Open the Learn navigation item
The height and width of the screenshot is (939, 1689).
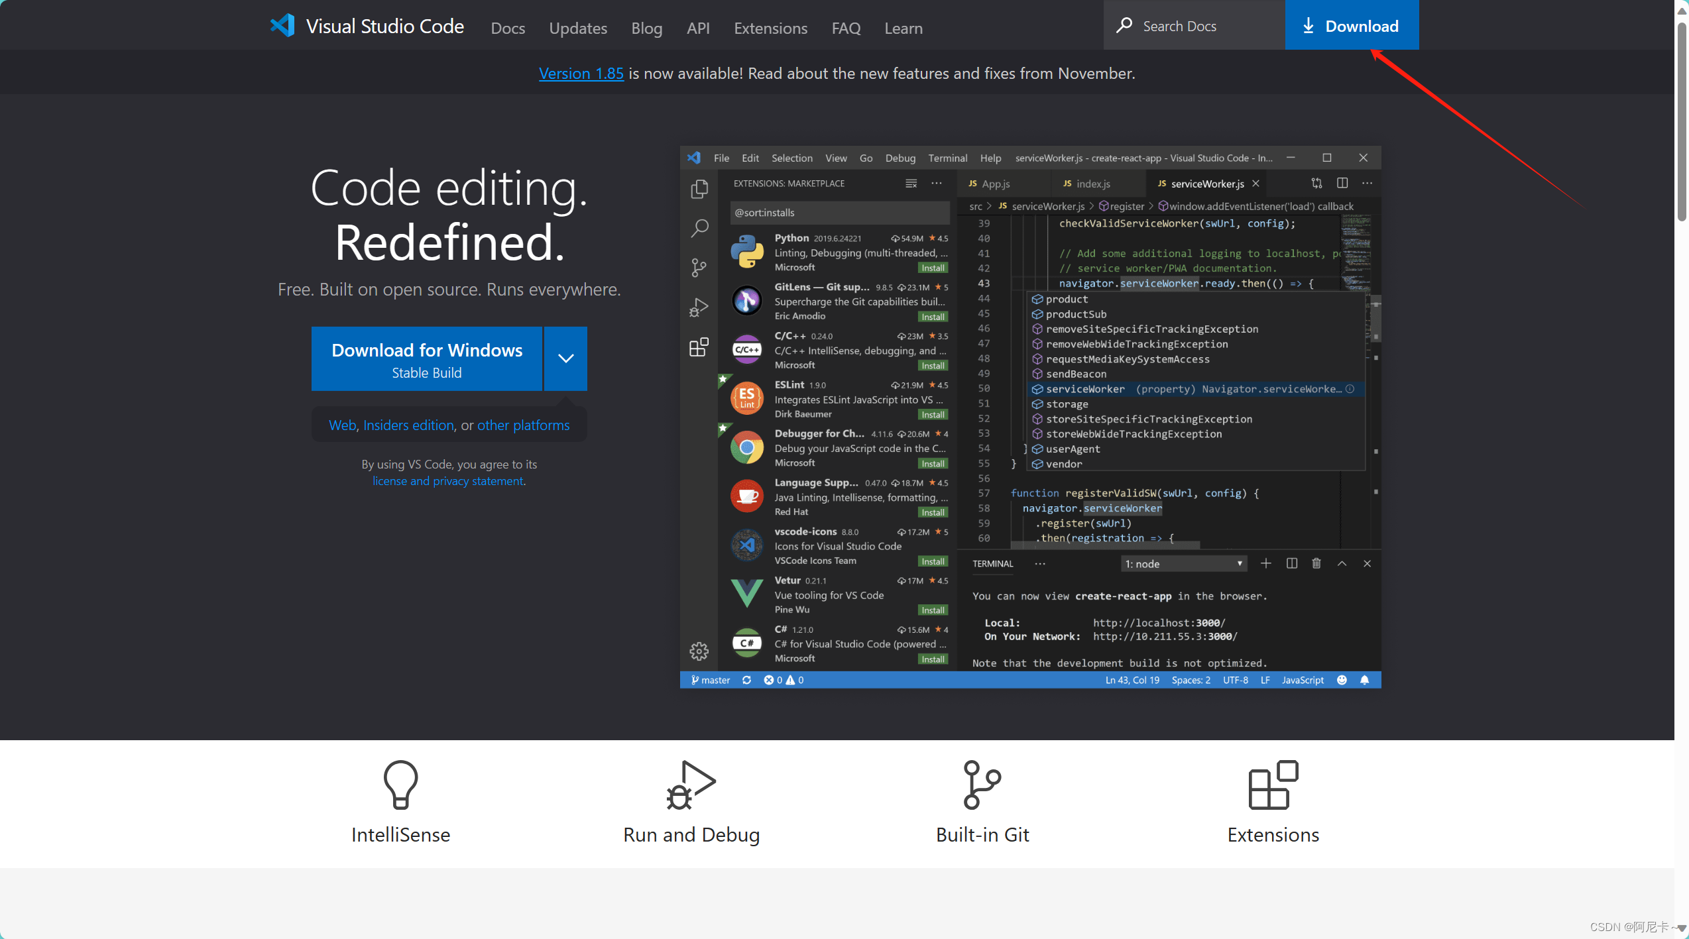(x=903, y=28)
